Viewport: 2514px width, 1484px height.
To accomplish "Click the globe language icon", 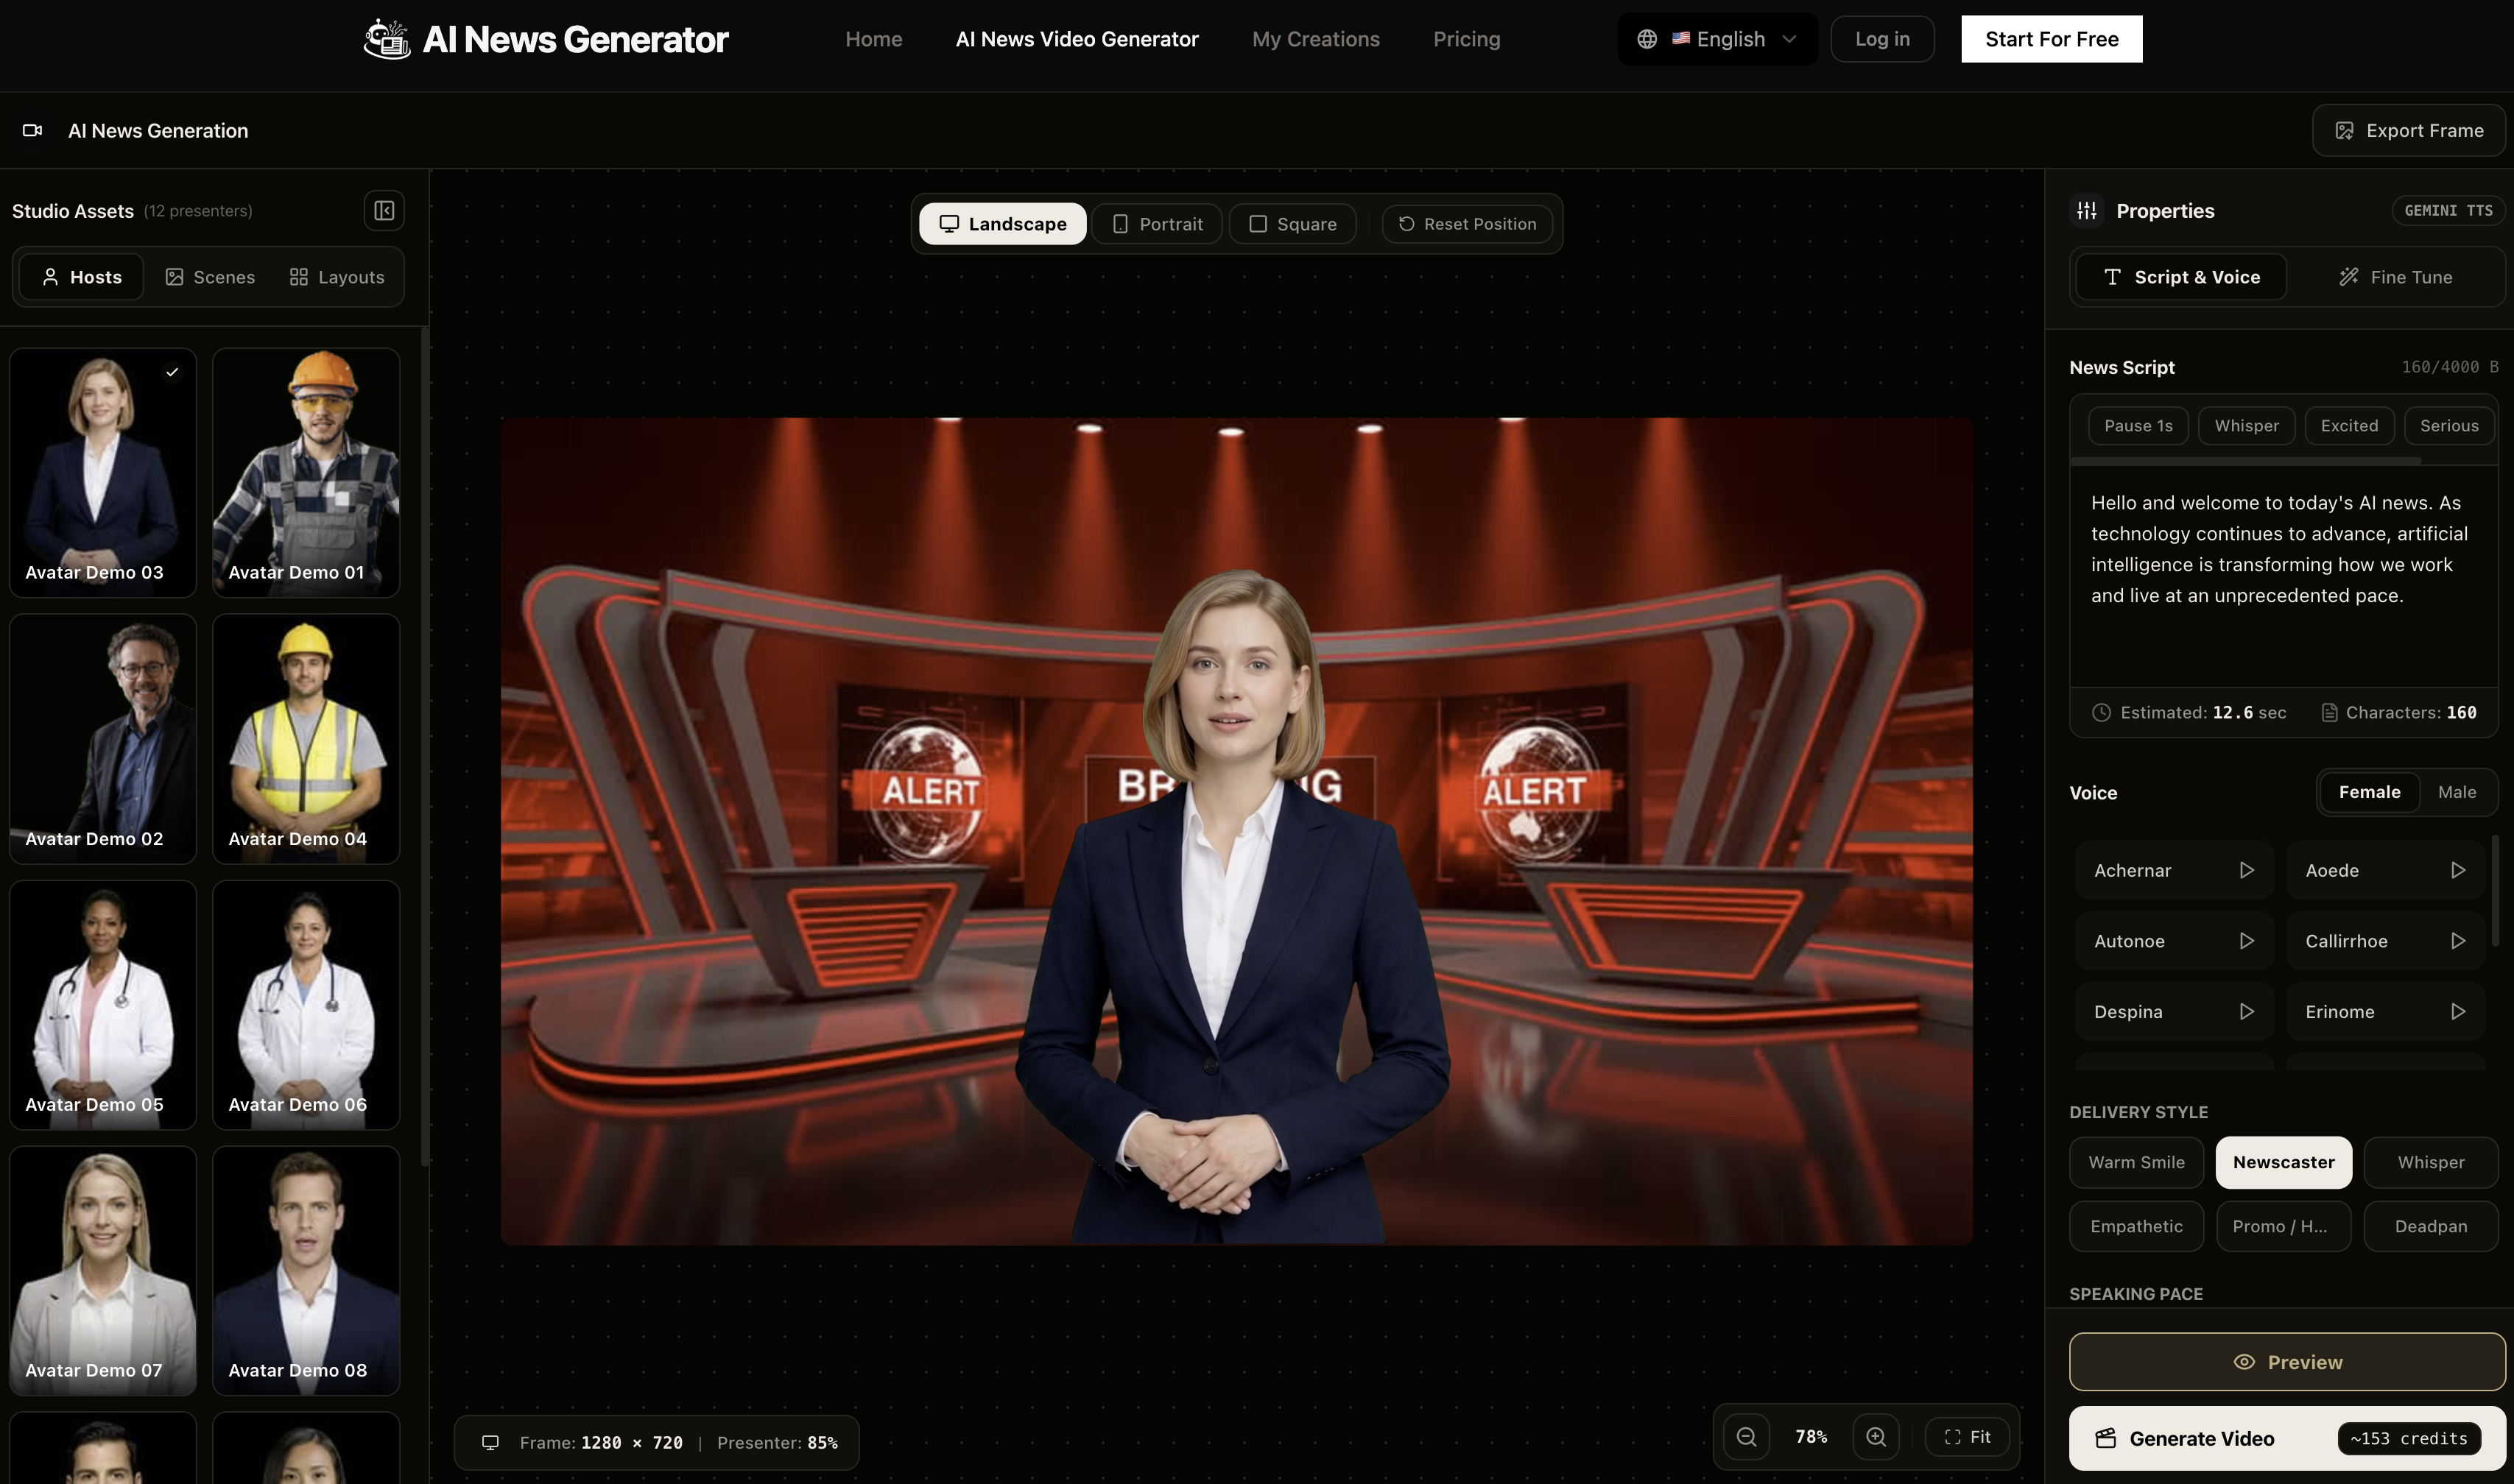I will (x=1647, y=39).
